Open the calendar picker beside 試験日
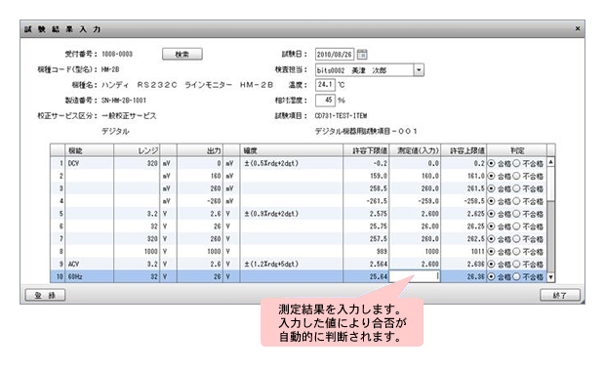This screenshot has height=371, width=605. pos(362,54)
